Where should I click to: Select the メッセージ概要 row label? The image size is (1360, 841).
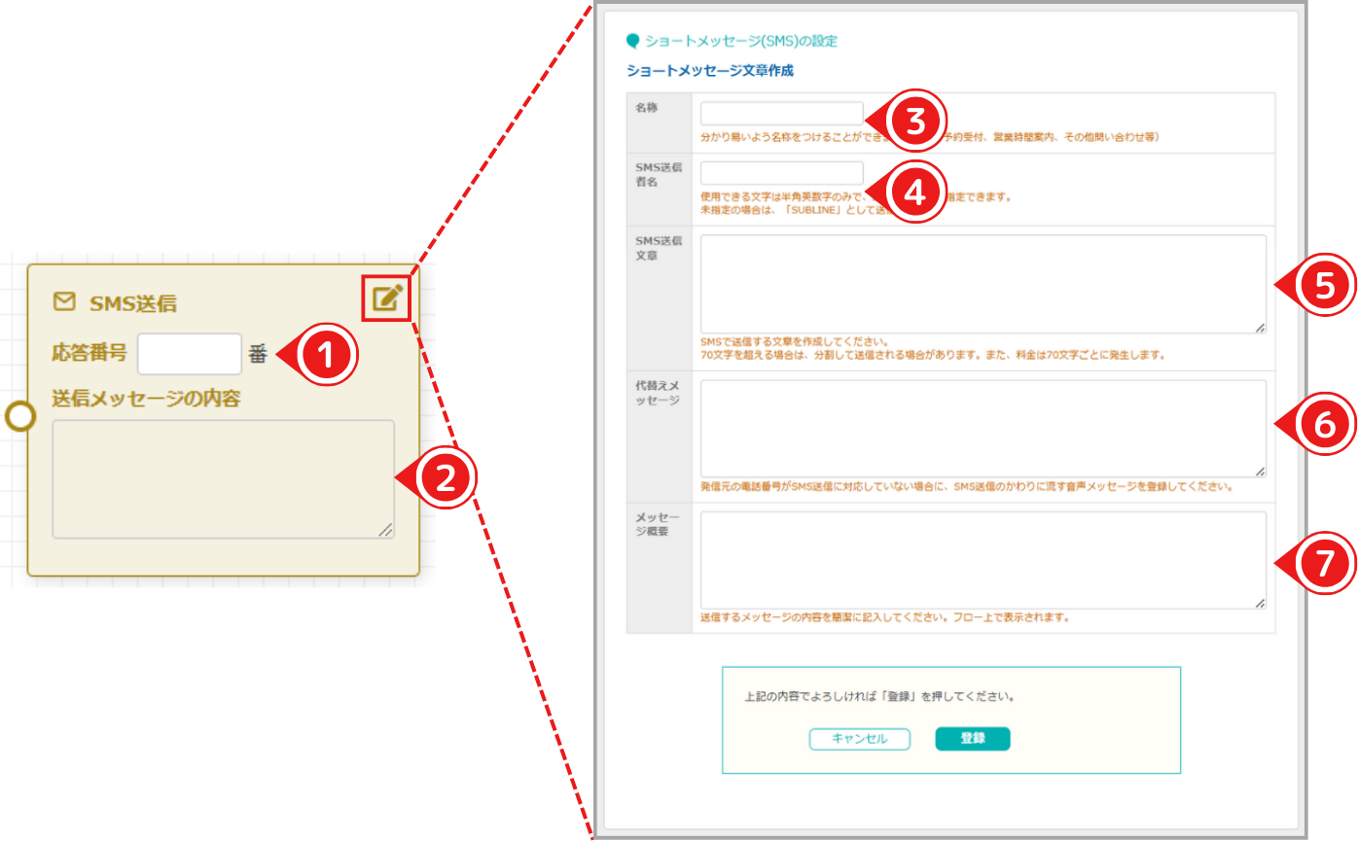click(658, 525)
